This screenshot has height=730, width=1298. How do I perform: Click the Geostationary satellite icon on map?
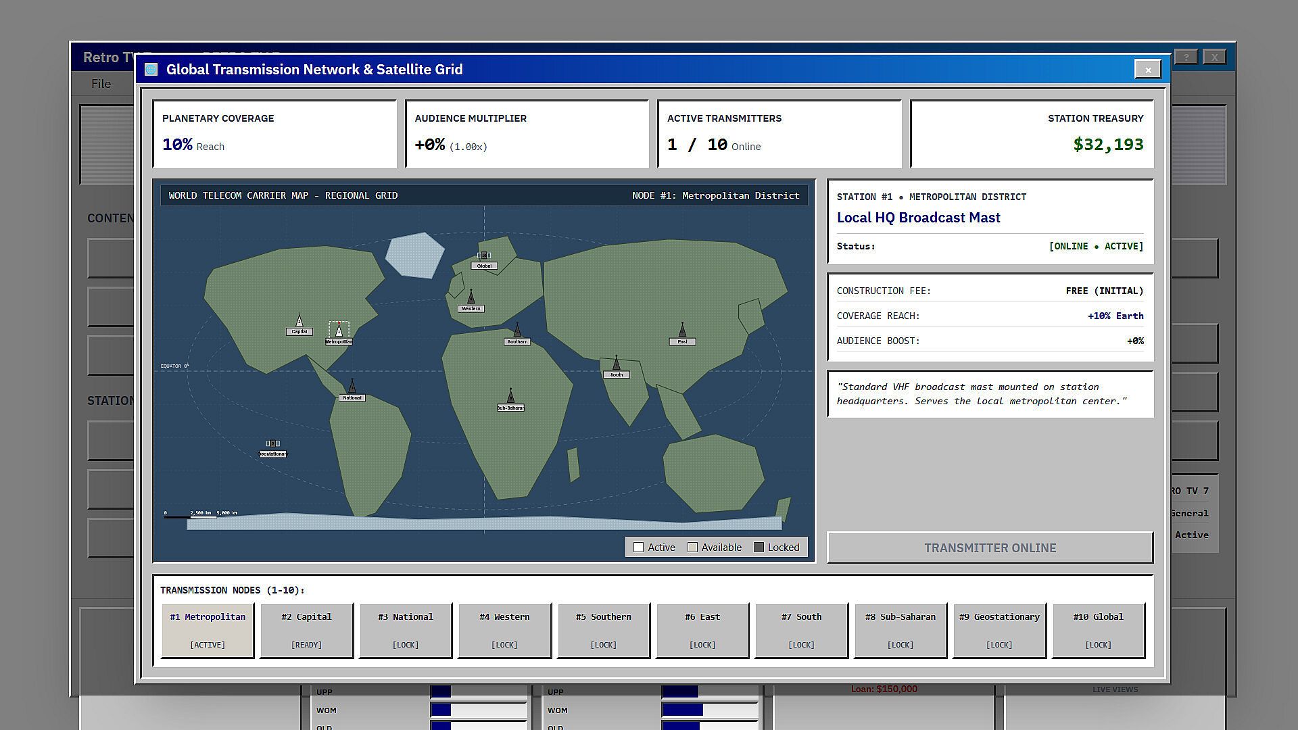click(272, 443)
